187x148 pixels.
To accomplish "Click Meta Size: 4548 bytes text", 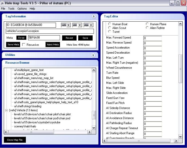I will [78, 45].
